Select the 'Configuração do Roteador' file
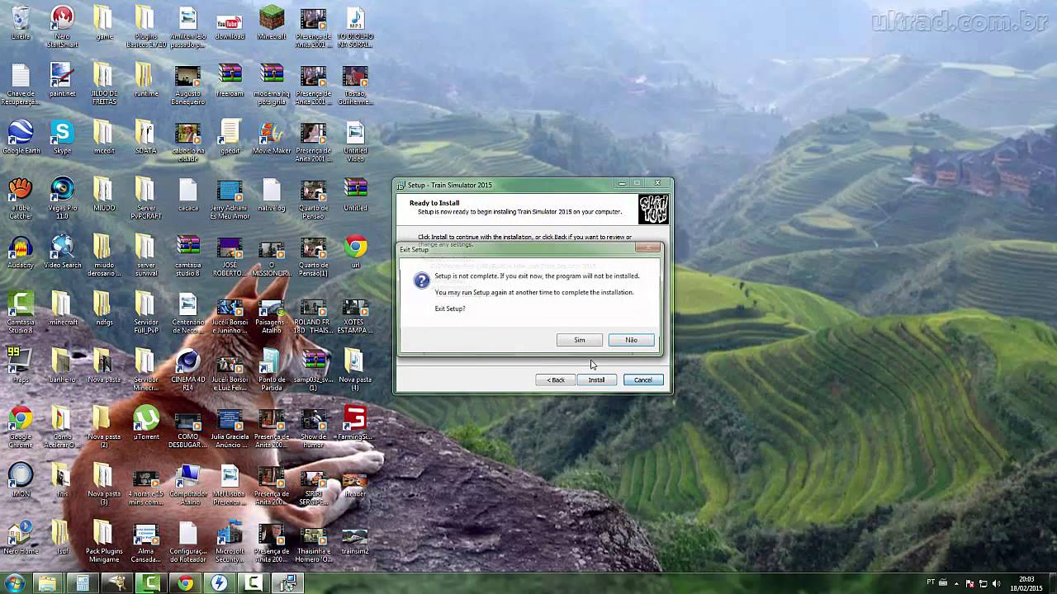 pos(187,541)
